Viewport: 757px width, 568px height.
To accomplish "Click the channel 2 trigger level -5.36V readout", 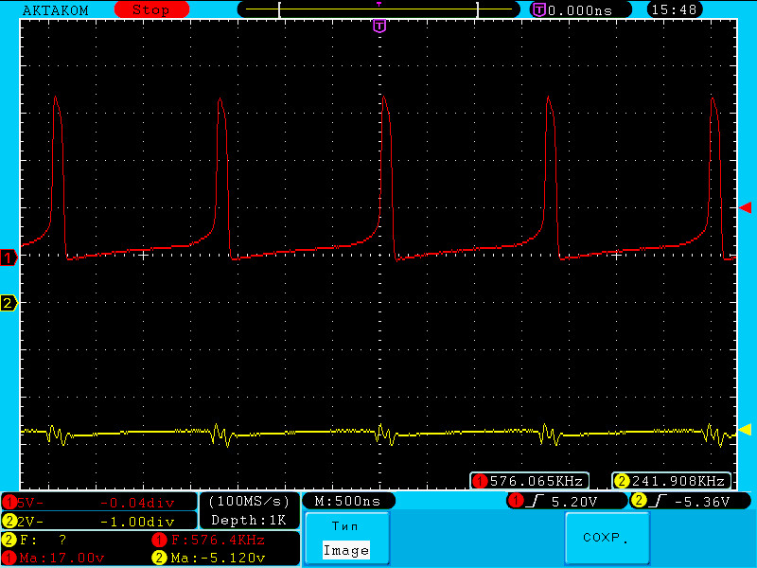I will 691,502.
